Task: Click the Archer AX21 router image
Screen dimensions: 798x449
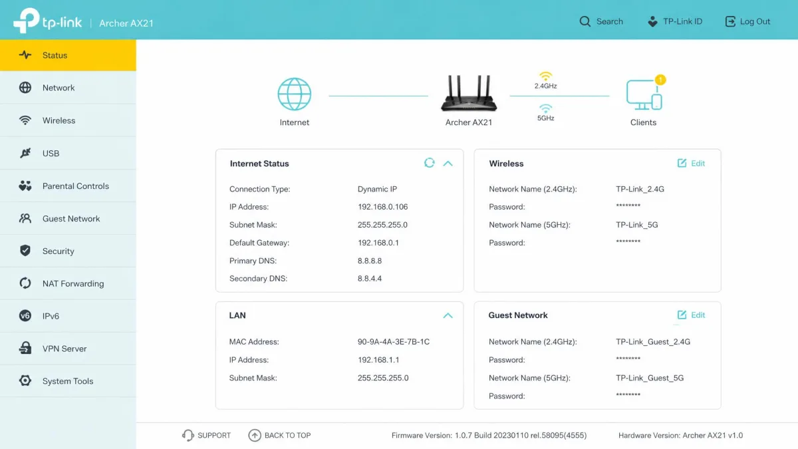Action: tap(469, 93)
